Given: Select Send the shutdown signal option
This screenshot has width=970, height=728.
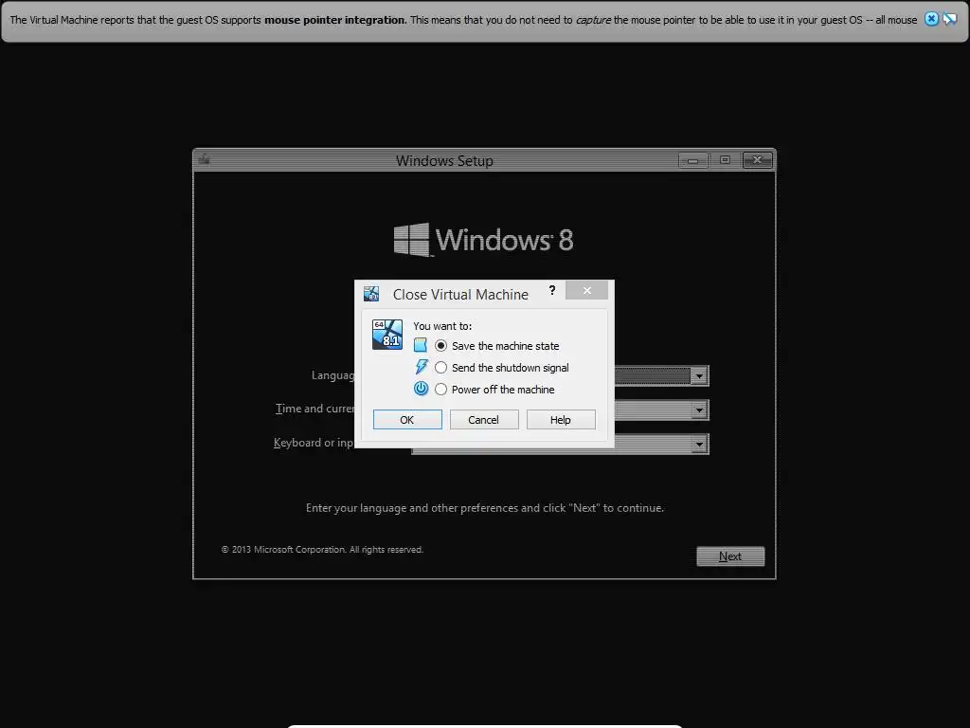Looking at the screenshot, I should 502,368.
